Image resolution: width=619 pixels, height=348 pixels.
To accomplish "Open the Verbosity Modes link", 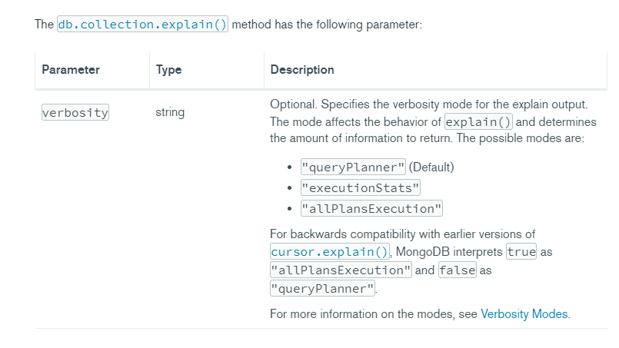I will (x=524, y=313).
